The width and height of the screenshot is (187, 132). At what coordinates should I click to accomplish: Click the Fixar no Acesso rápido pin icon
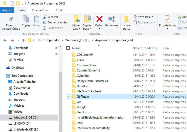coord(11,19)
